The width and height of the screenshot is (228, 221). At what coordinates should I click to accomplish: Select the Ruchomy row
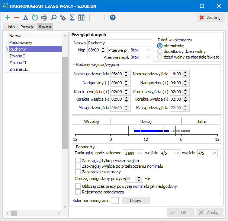(35, 49)
